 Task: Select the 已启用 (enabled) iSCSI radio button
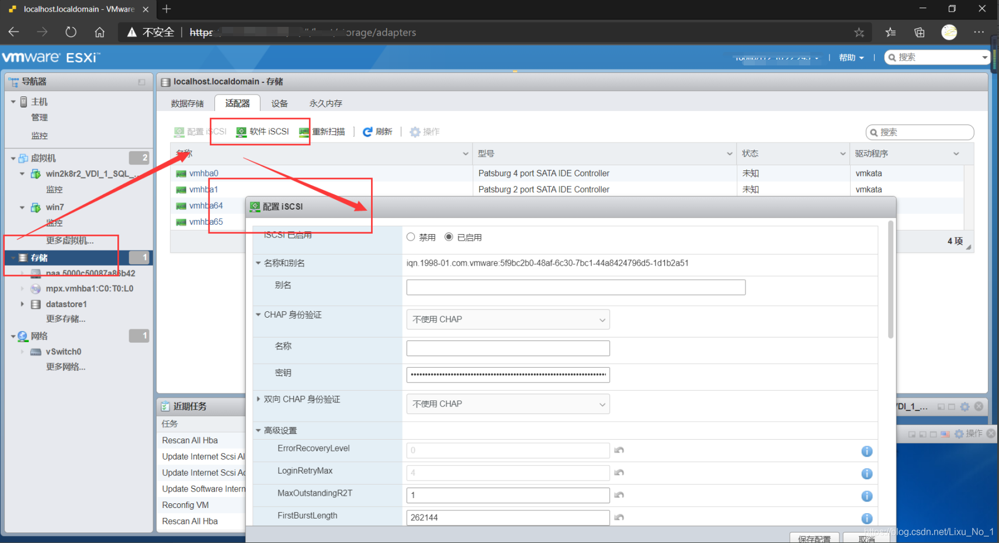point(449,237)
